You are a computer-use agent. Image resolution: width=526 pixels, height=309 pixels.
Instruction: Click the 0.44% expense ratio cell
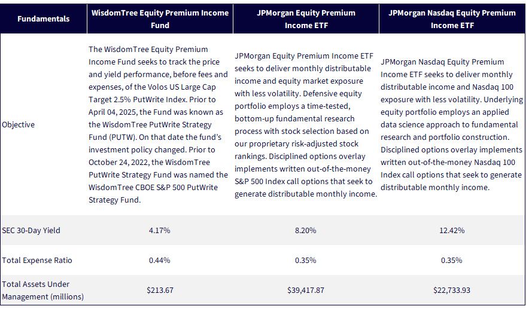tap(160, 261)
